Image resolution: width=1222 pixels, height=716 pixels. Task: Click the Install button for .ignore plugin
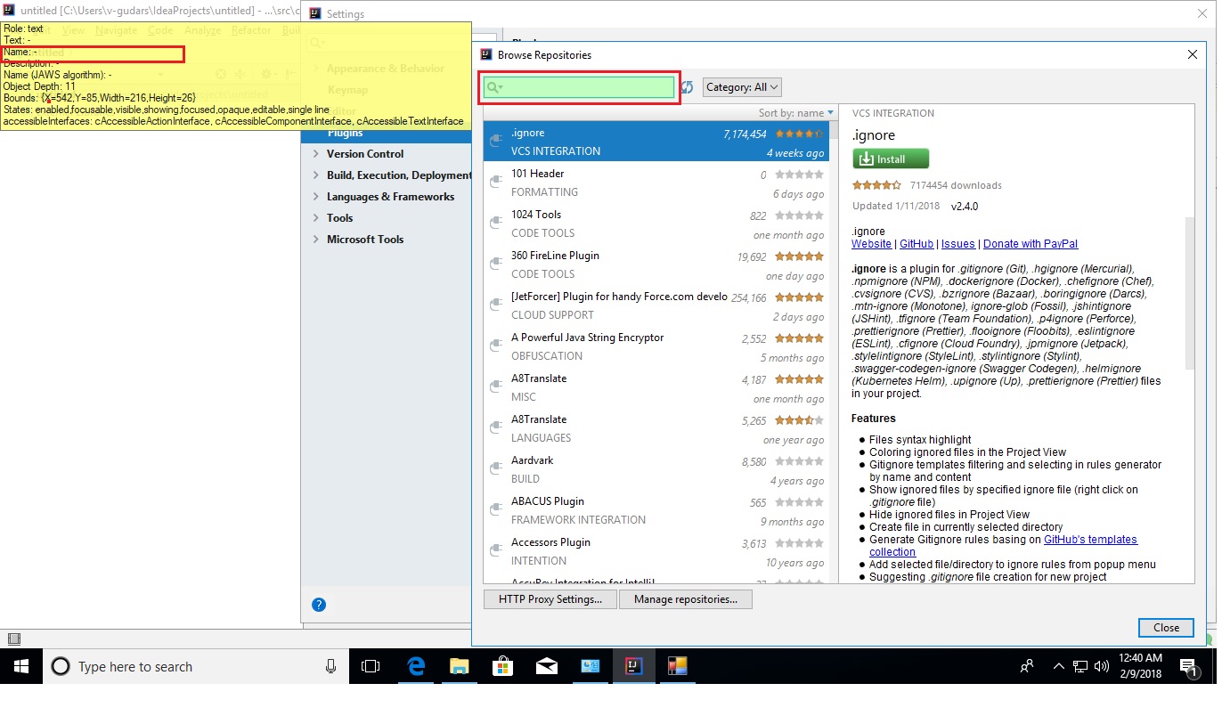pos(890,159)
